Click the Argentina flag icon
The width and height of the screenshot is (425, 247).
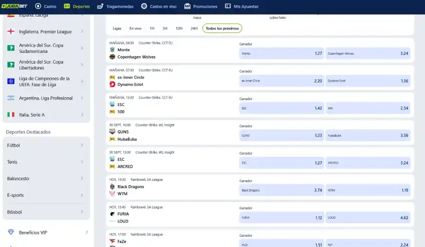click(x=11, y=98)
